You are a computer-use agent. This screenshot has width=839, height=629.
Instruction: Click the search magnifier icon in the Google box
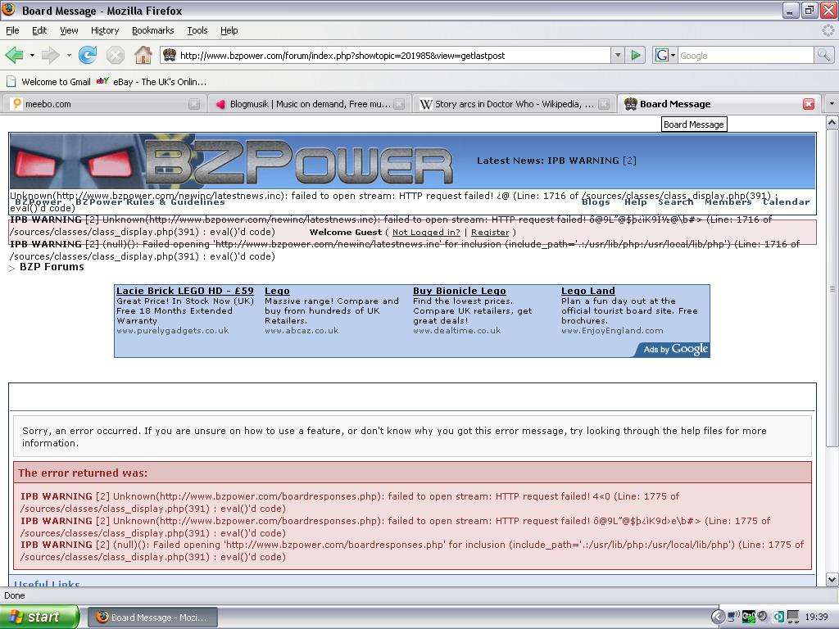pyautogui.click(x=823, y=55)
